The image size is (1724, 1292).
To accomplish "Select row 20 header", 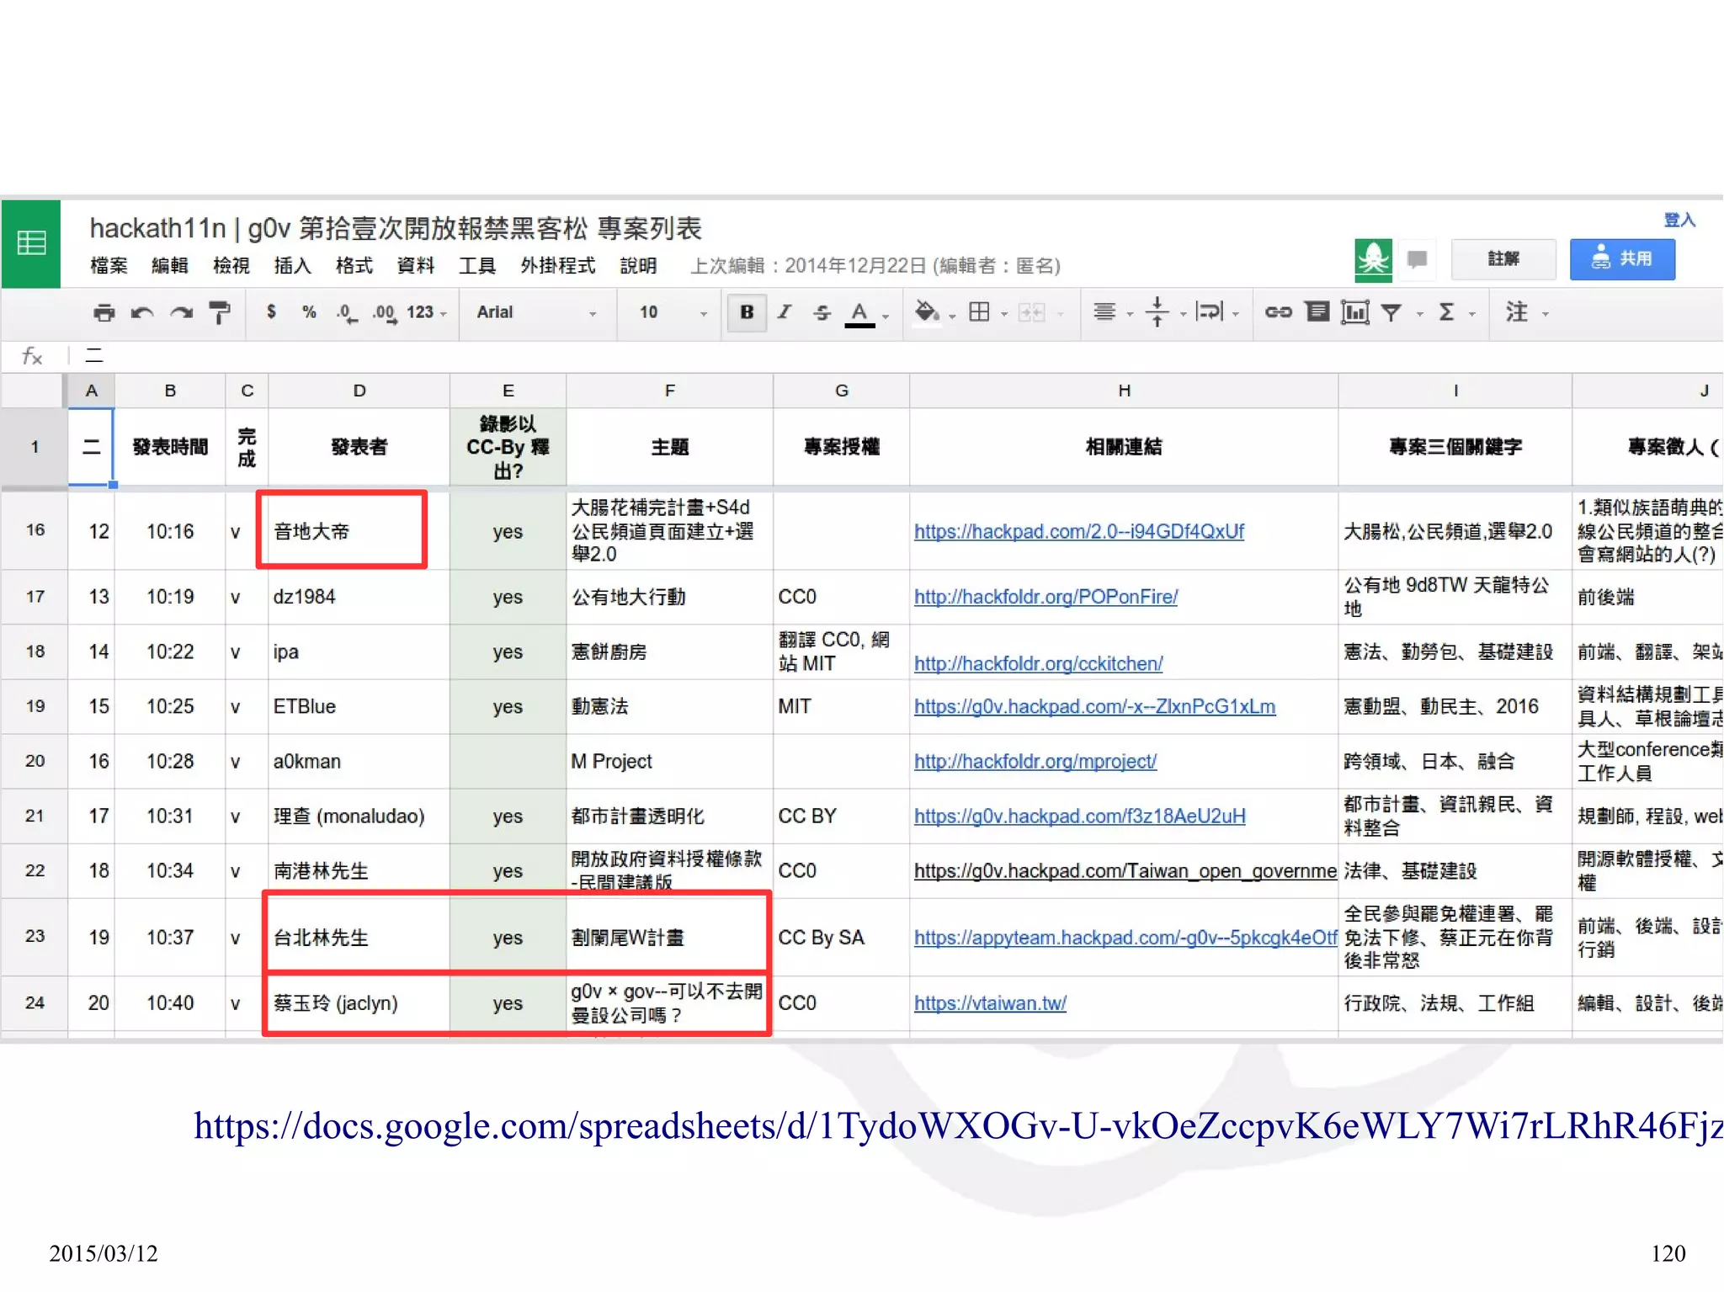I will click(x=35, y=761).
